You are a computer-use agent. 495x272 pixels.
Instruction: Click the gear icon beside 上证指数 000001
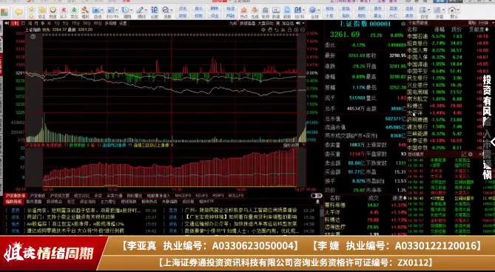pyautogui.click(x=403, y=24)
